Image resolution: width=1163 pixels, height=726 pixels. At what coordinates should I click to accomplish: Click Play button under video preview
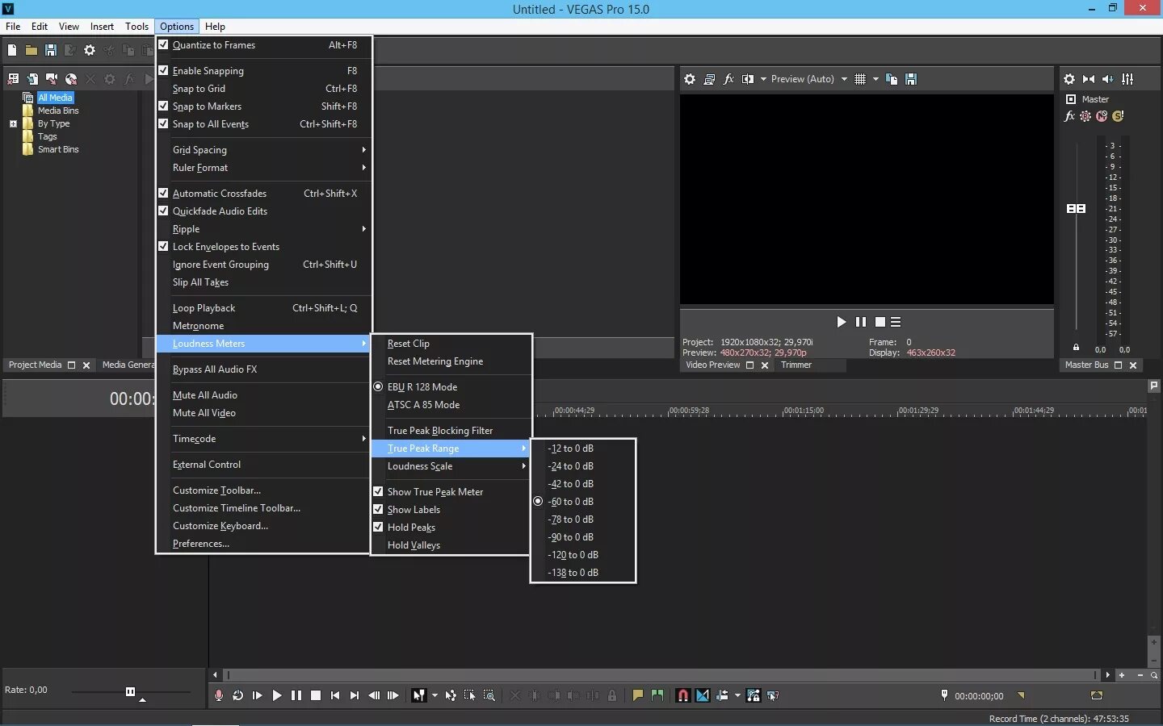(x=841, y=322)
